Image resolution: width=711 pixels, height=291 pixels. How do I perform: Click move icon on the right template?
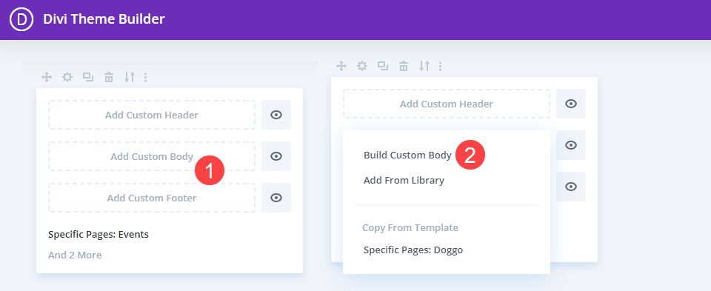(341, 66)
